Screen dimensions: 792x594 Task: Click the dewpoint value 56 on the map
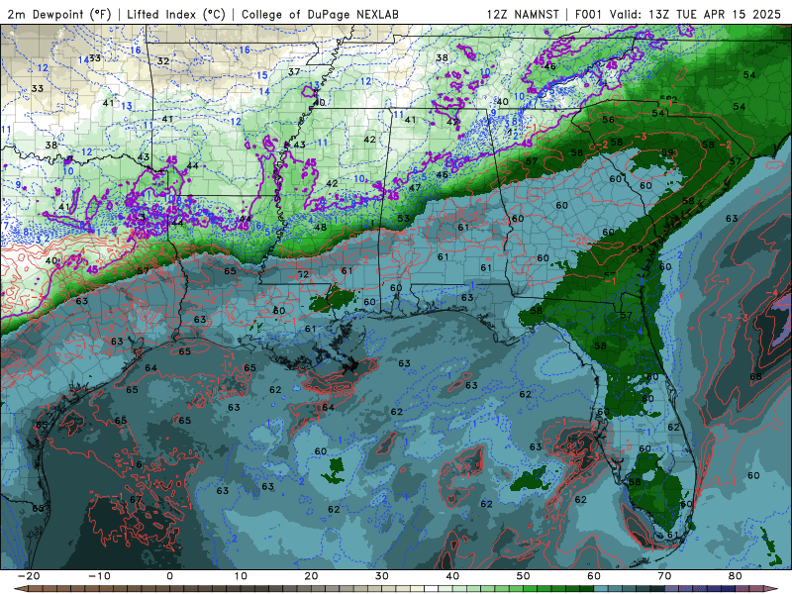[x=608, y=120]
